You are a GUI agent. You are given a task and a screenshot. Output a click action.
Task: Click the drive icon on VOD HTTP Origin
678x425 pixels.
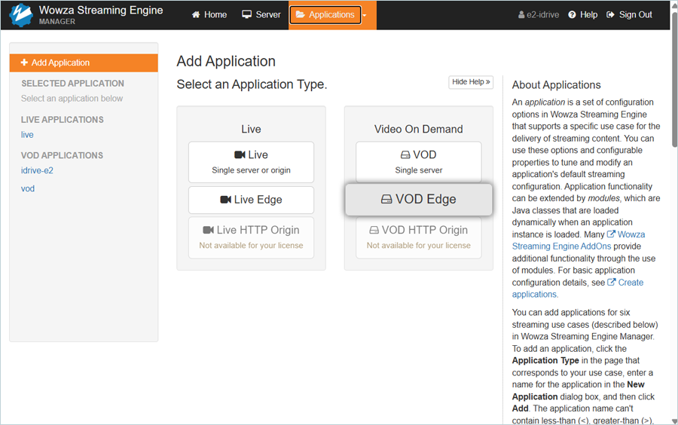click(374, 230)
